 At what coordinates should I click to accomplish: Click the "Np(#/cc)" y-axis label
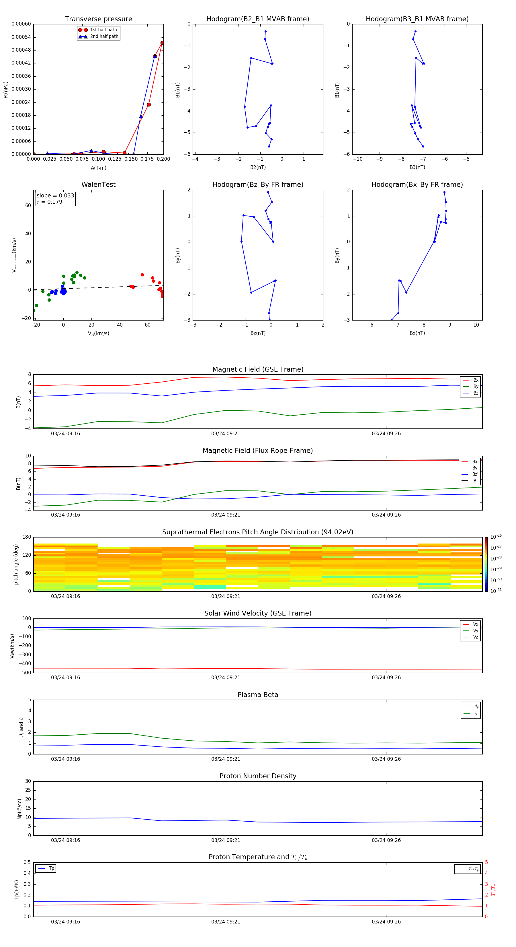20,809
